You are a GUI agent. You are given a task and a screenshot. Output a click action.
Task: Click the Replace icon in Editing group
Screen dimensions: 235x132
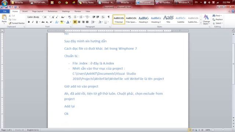click(214, 19)
